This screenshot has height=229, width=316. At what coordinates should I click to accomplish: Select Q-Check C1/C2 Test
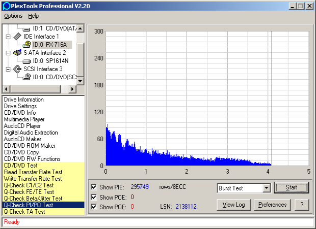click(x=43, y=185)
